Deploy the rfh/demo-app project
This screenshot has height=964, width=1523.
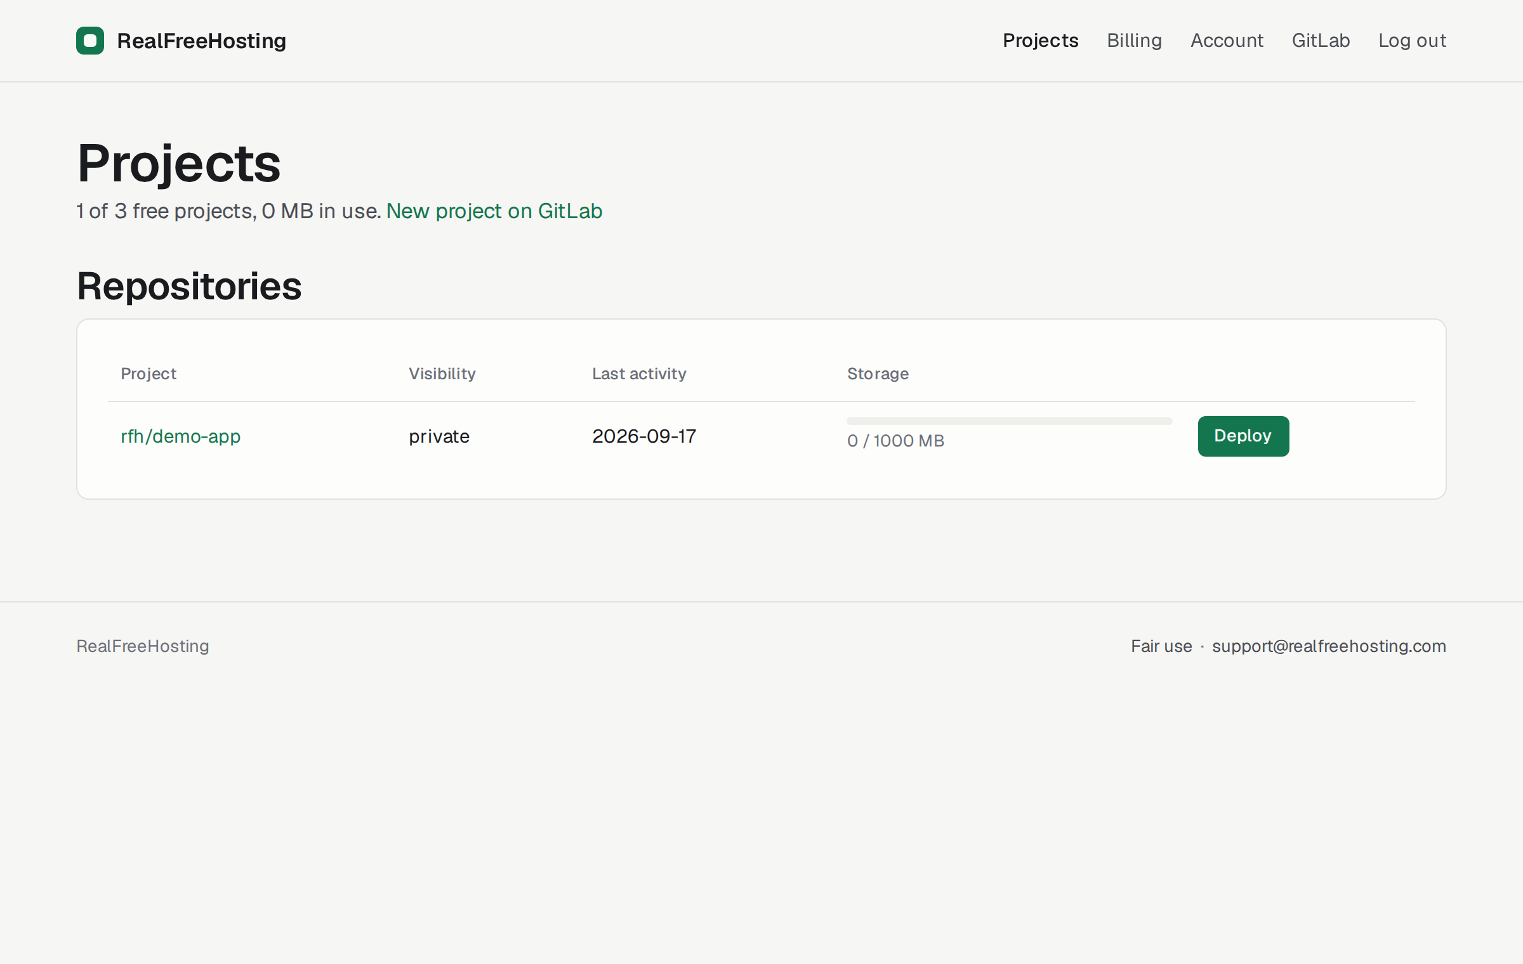pos(1243,436)
